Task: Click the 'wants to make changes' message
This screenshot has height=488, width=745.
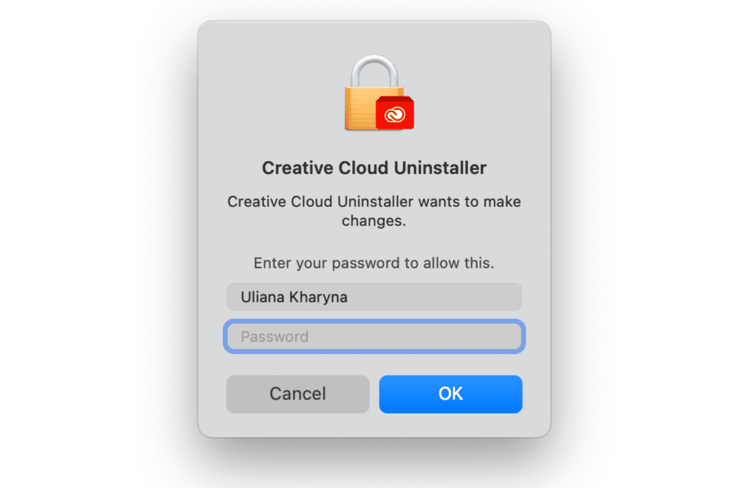Action: (374, 211)
